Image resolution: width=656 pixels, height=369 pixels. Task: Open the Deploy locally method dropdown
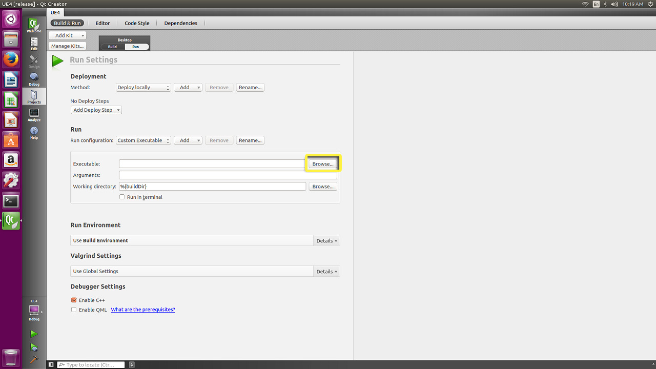[x=143, y=88]
